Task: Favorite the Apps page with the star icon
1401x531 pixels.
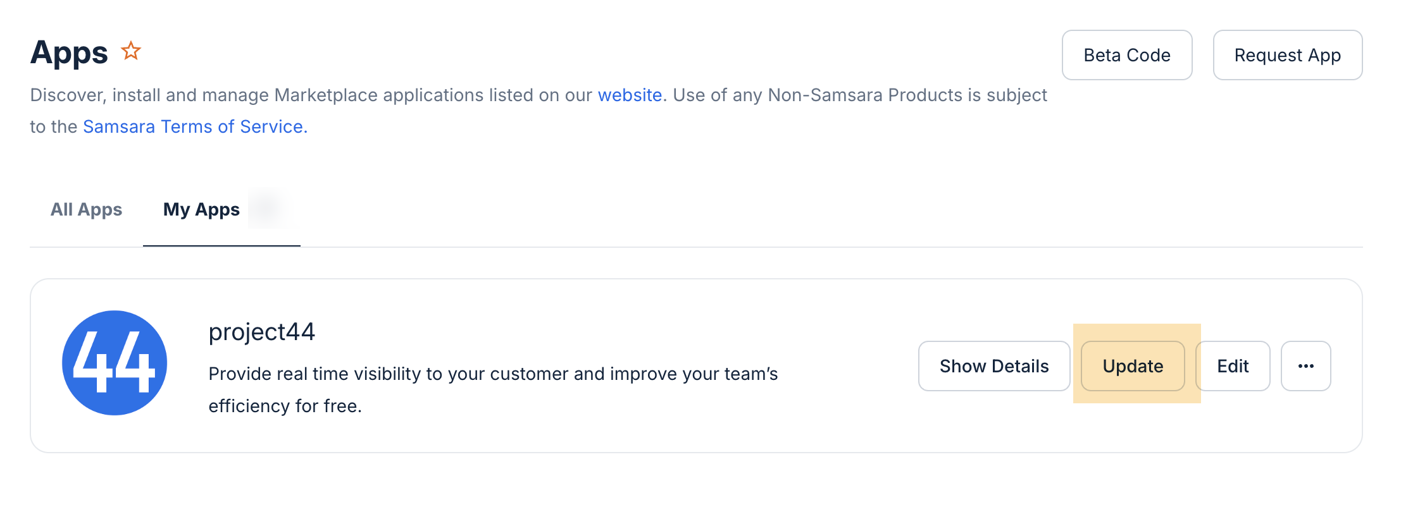Action: [x=131, y=51]
